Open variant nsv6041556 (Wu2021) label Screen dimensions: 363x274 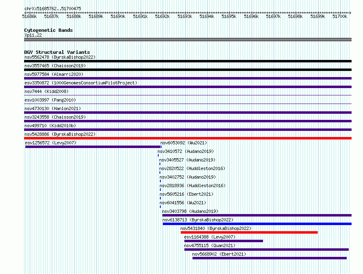[183, 203]
